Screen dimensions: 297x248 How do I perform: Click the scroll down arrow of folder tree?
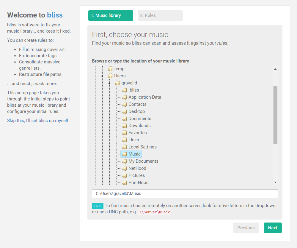pyautogui.click(x=275, y=182)
